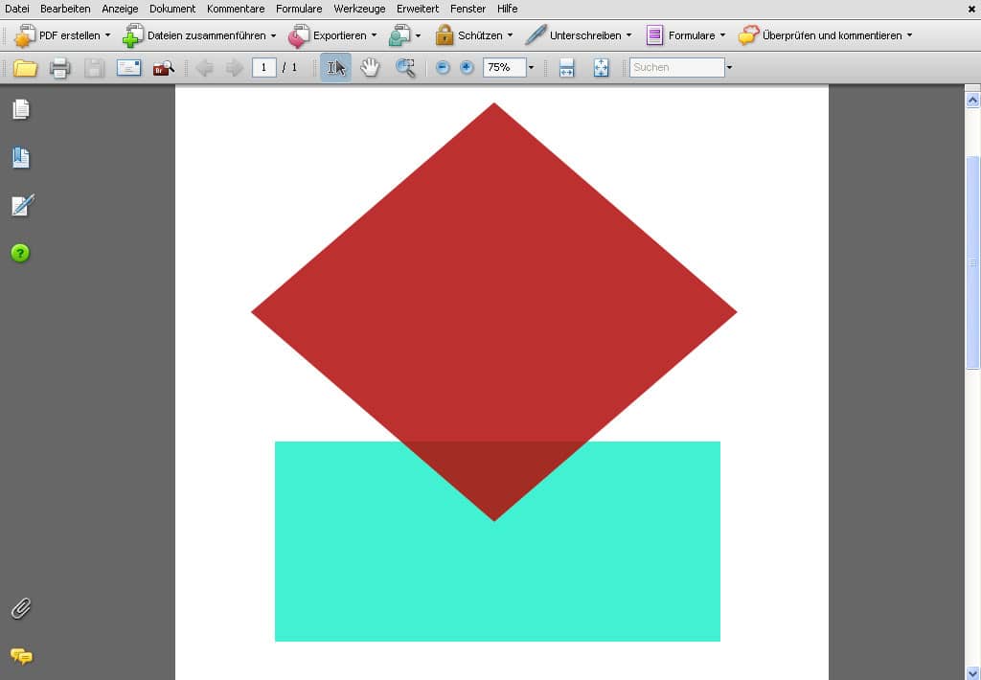Activate the Marquee Zoom tool

pos(406,68)
